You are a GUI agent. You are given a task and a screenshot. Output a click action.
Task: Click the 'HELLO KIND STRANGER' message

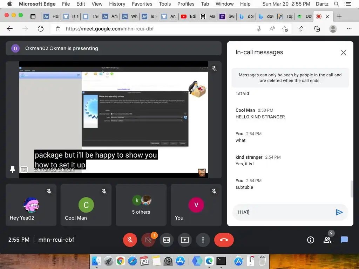260,117
